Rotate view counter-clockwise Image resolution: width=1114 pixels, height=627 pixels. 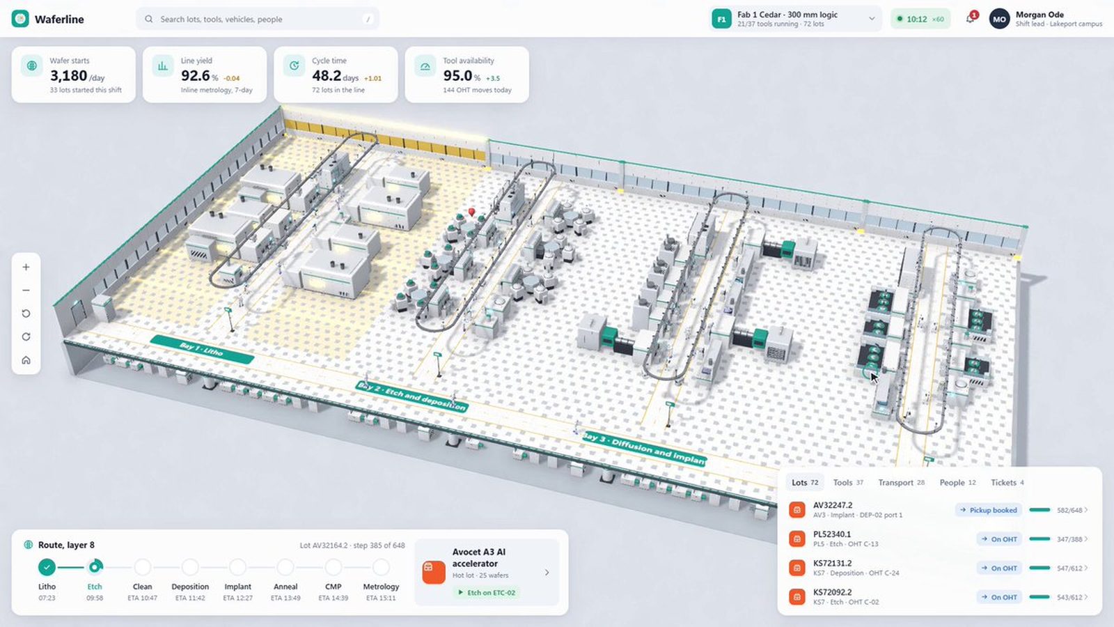tap(26, 313)
